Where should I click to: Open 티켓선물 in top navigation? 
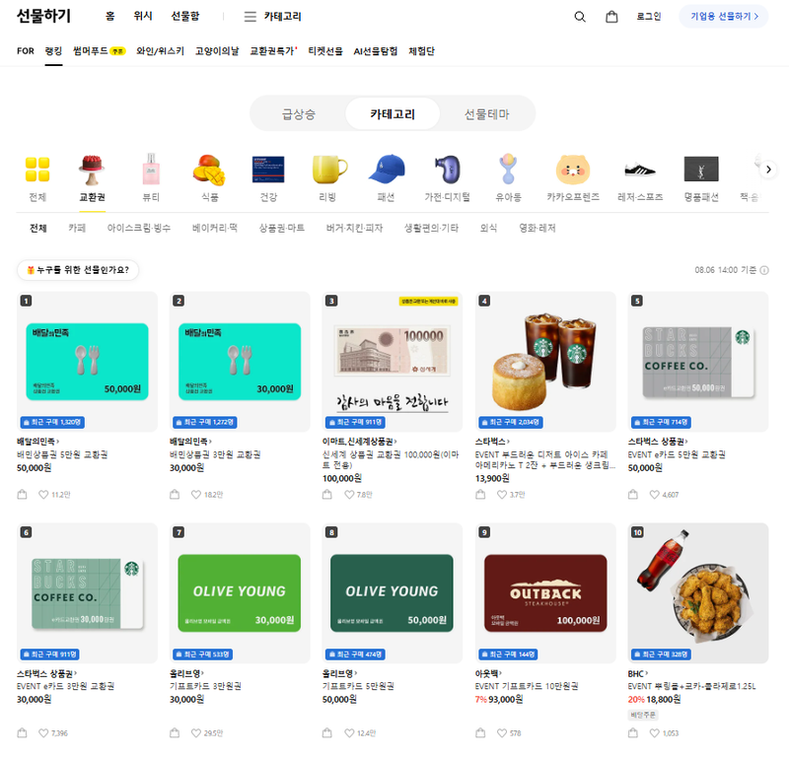pyautogui.click(x=325, y=51)
